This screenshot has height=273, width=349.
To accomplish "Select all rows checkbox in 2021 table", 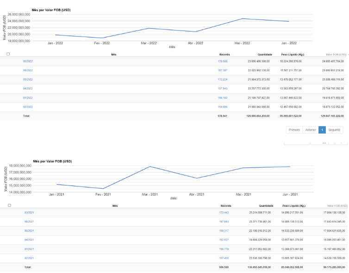I will coord(9,205).
